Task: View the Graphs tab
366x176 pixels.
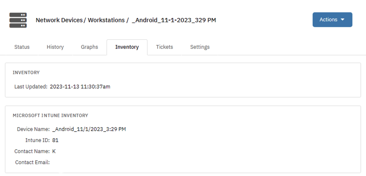Action: coord(89,47)
